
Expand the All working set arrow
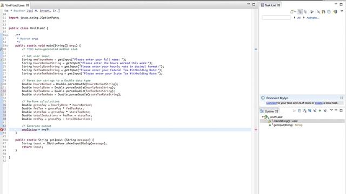294,18
